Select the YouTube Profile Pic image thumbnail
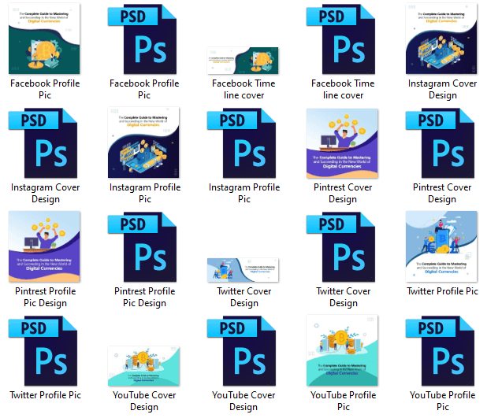Image resolution: width=487 pixels, height=418 pixels. coord(342,350)
